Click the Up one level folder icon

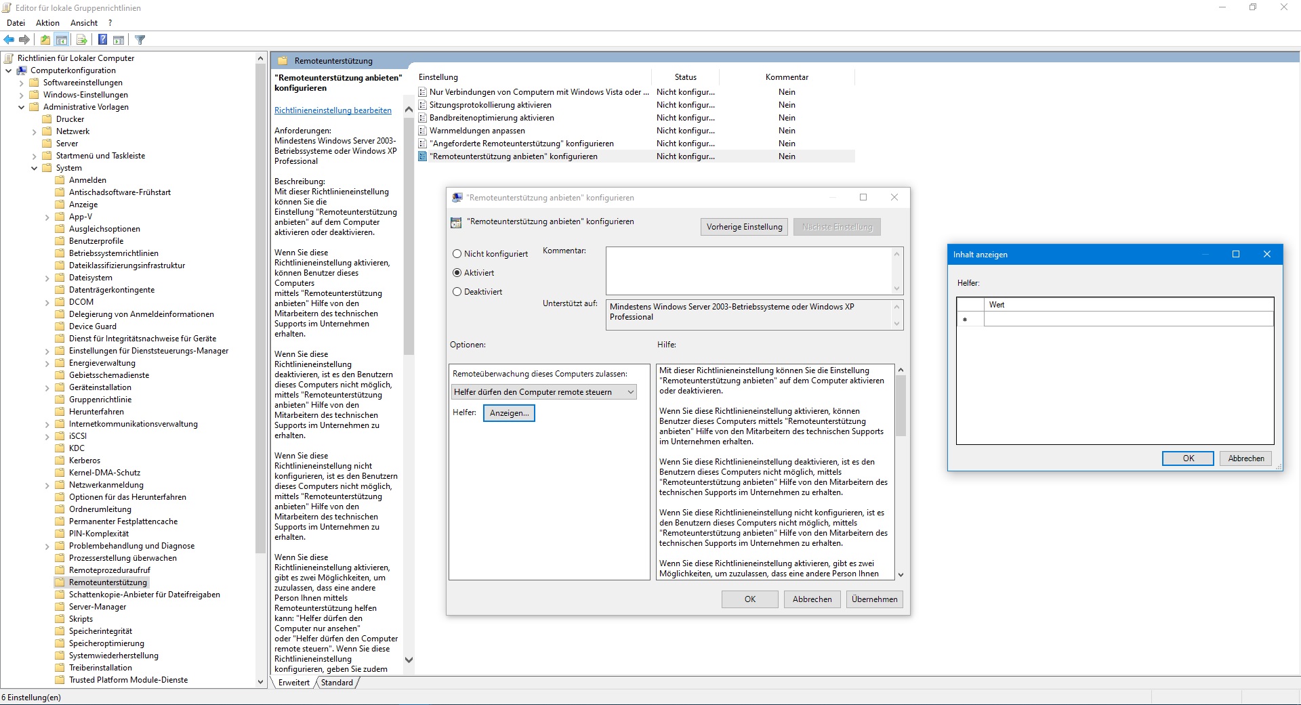click(45, 40)
